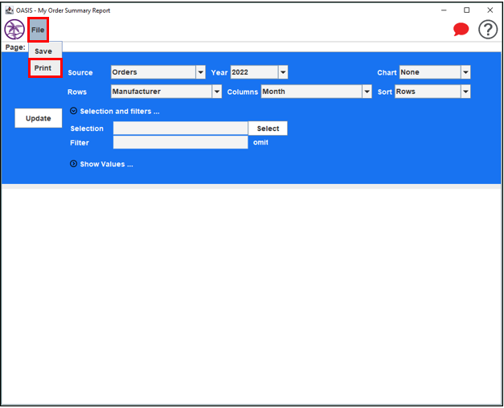Open the Year dropdown showing 2022

pos(259,72)
